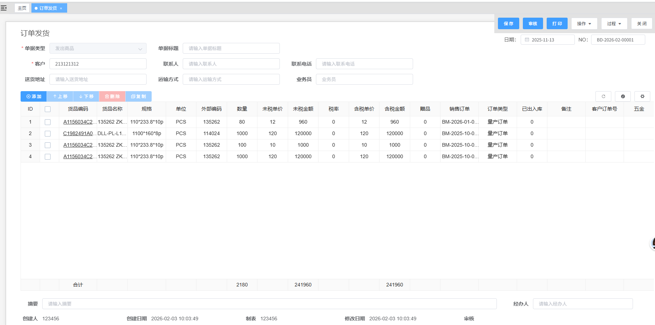Open the info icon button above the table
This screenshot has height=325, width=655.
coord(623,97)
